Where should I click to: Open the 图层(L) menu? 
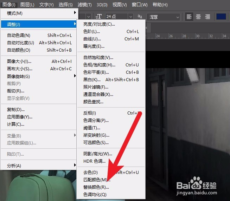27,5
